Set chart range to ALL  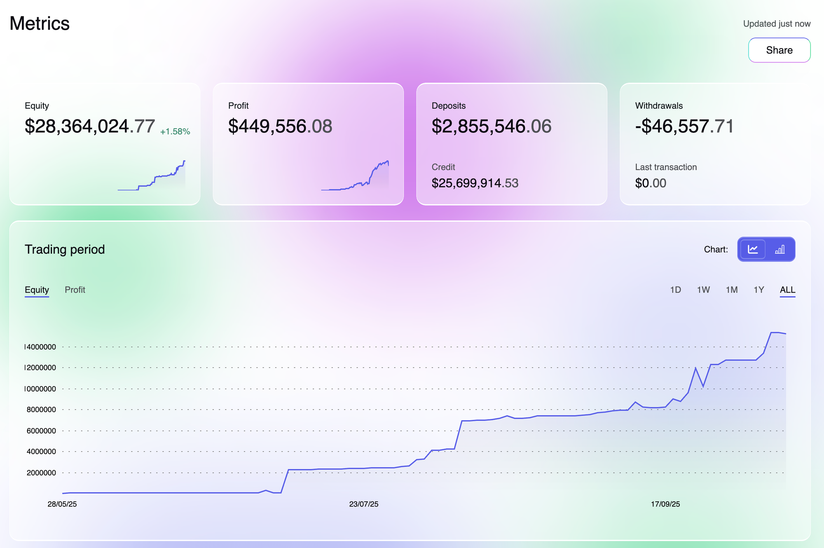[787, 290]
